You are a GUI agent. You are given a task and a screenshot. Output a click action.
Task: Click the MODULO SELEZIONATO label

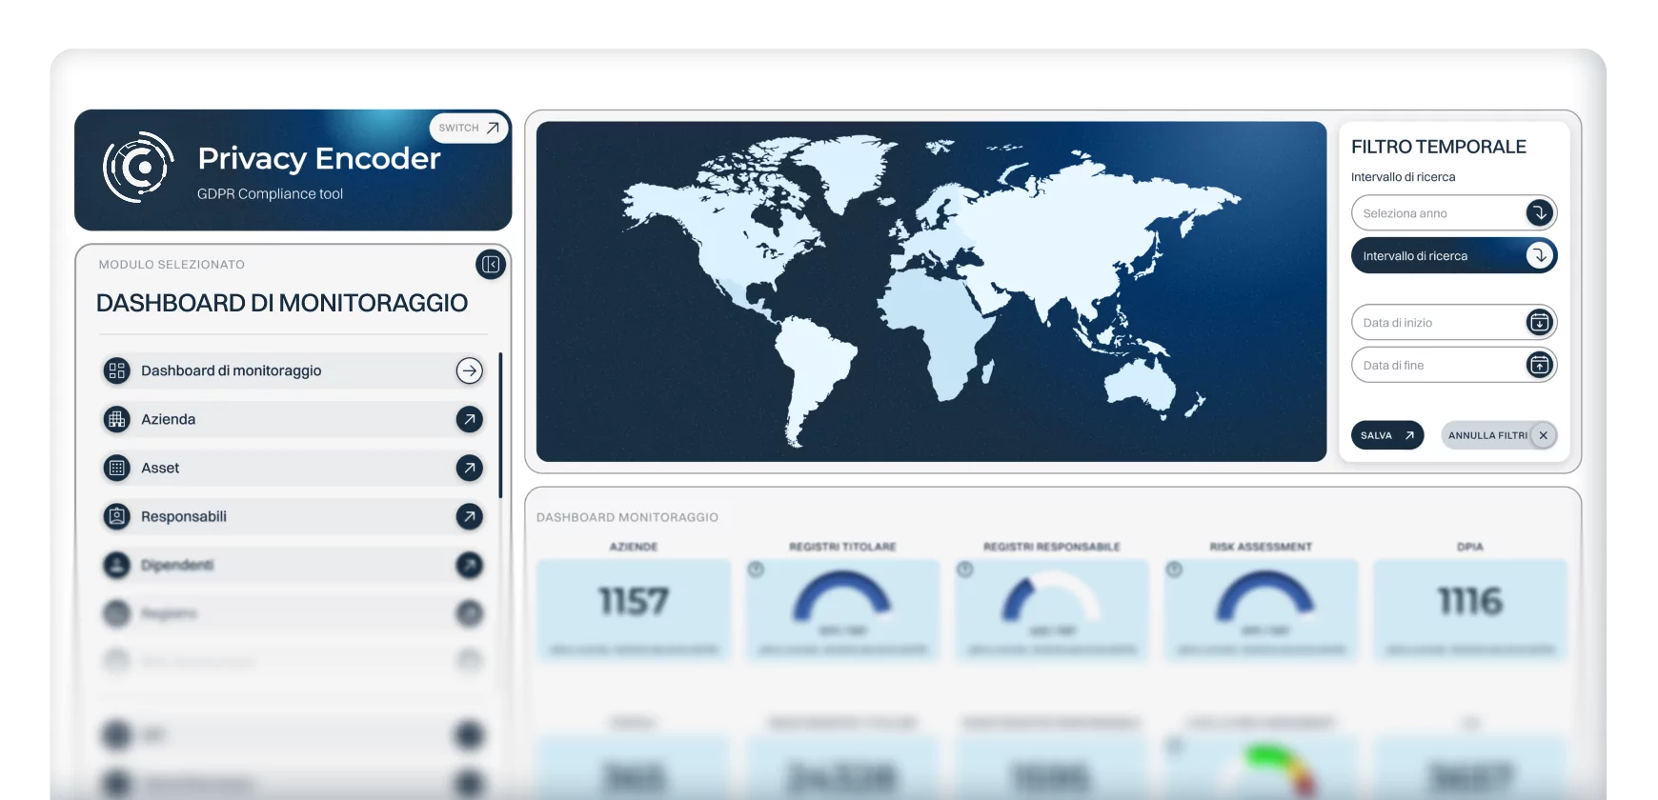point(172,265)
